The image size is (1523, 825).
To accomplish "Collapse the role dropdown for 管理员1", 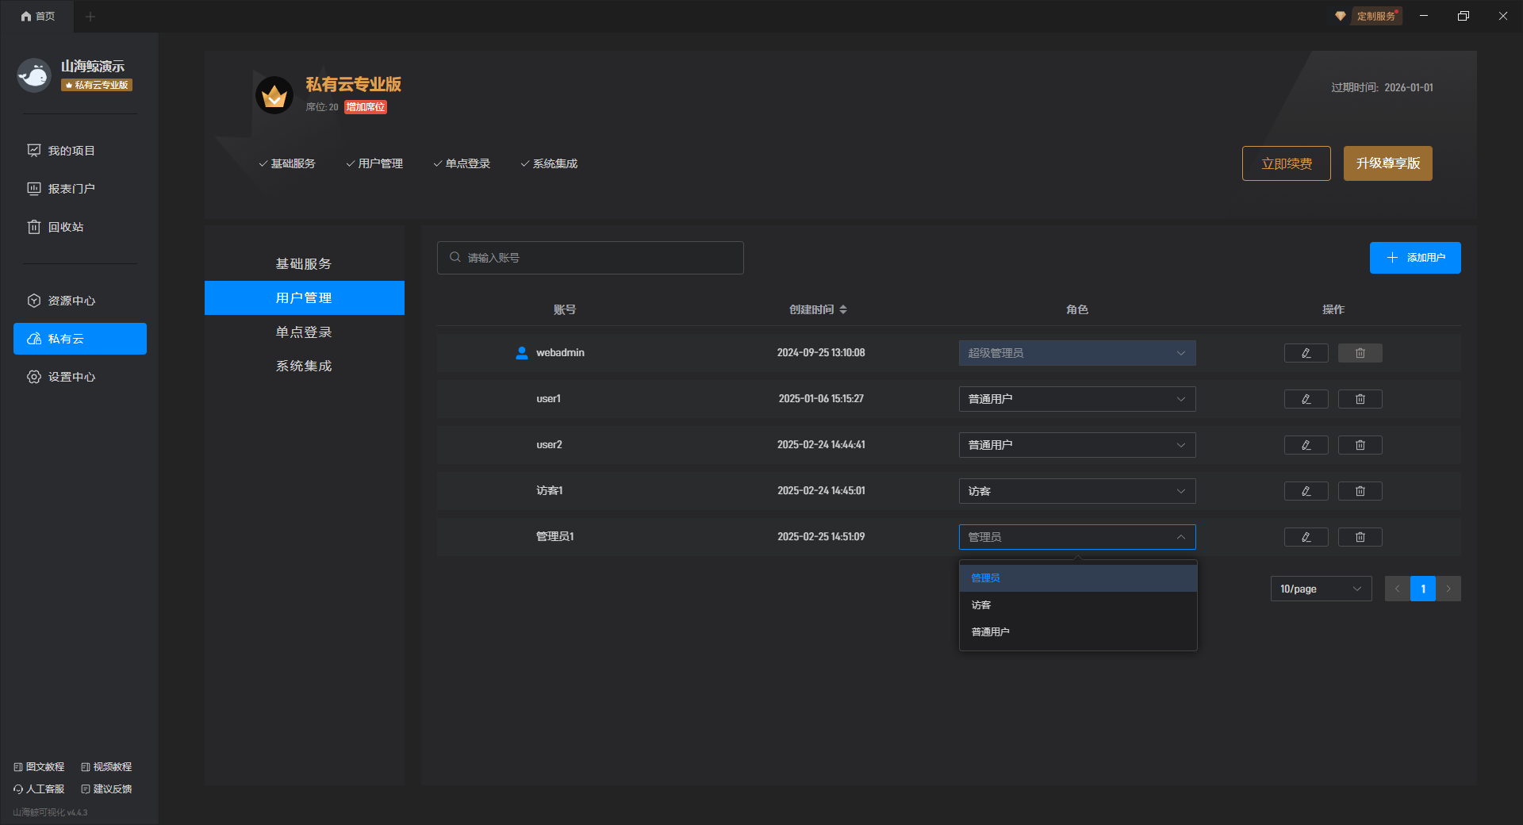I will click(x=1077, y=537).
